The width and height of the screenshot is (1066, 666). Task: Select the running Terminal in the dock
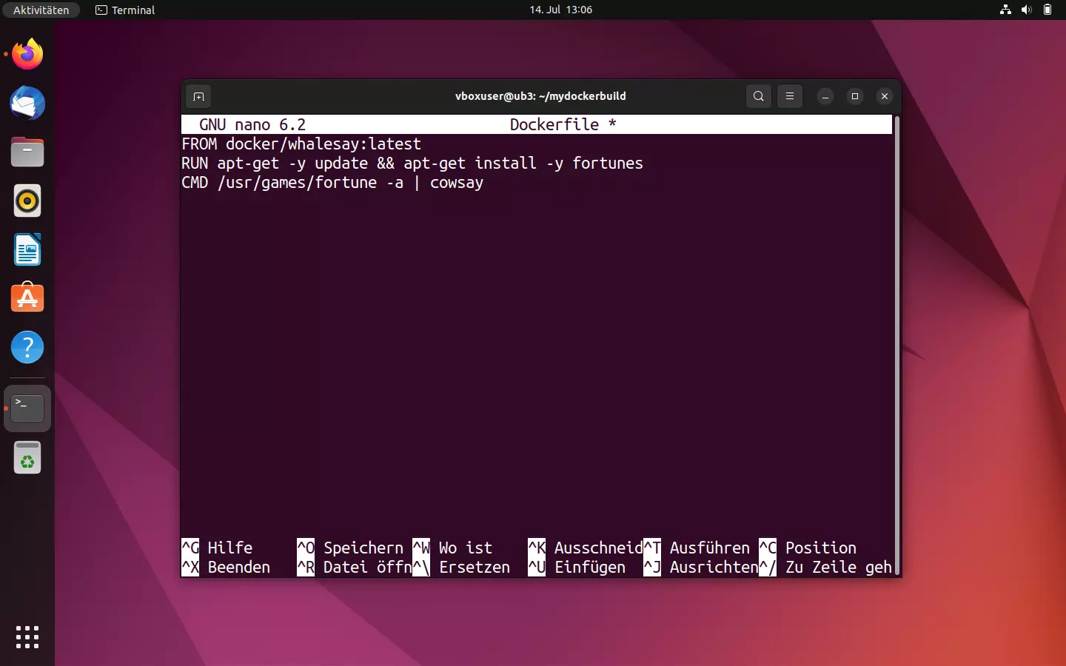tap(27, 408)
